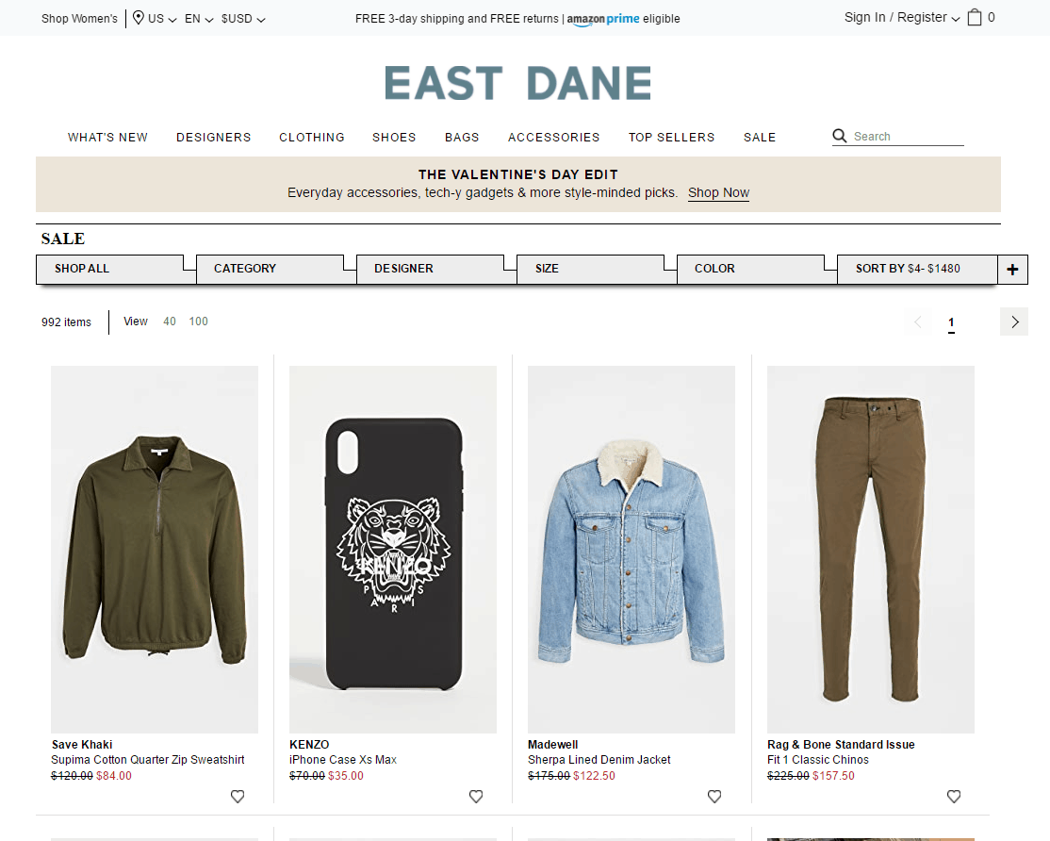
Task: Click the $122.50 sale price
Action: pos(594,776)
